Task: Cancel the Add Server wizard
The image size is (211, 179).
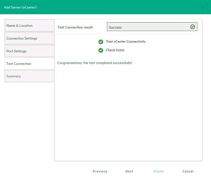Action: [x=188, y=171]
